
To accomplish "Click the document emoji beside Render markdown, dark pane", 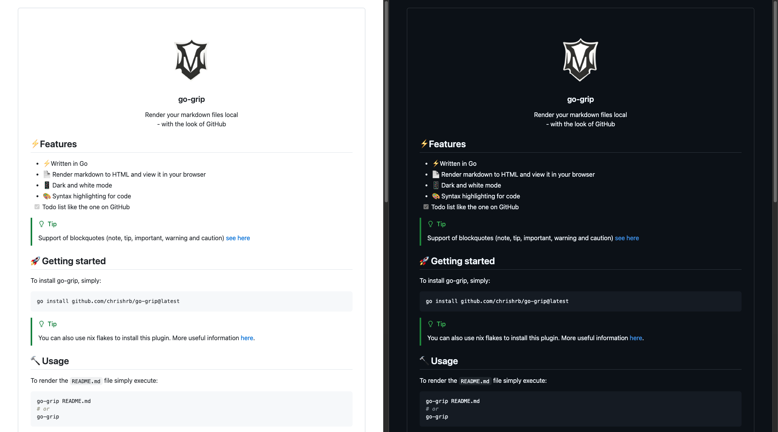I will [436, 174].
